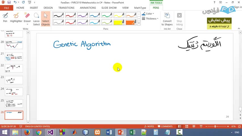Choose the Highlighter tool
The height and width of the screenshot is (136, 242).
16,18
